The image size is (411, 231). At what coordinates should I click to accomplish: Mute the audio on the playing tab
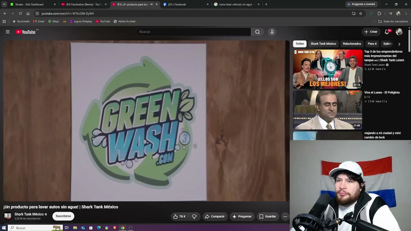[152, 4]
